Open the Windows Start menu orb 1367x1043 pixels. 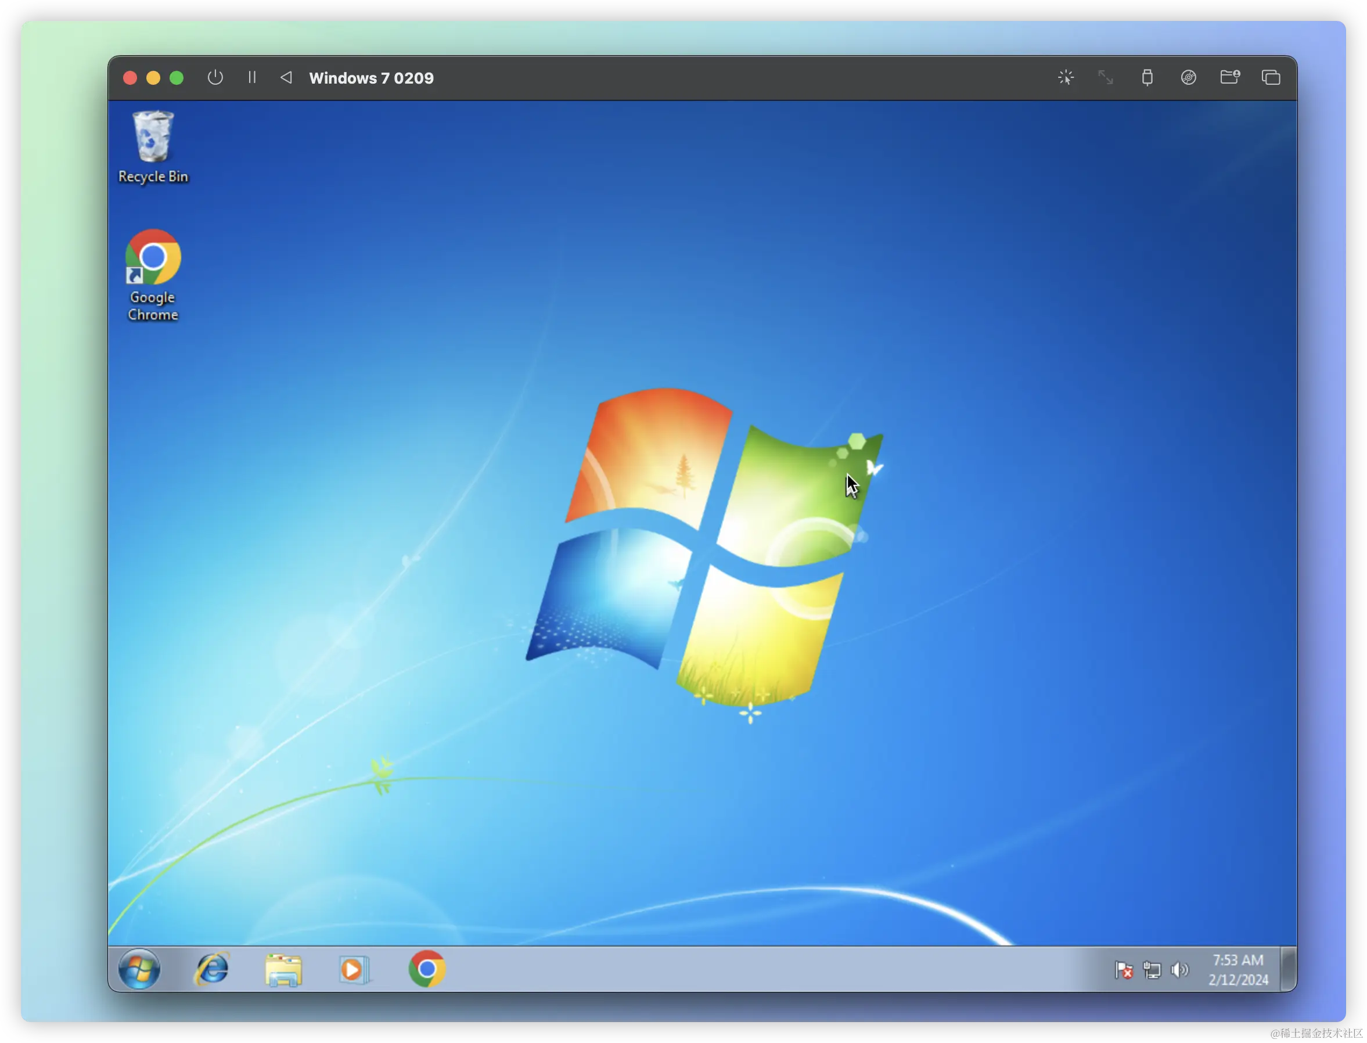pos(139,969)
